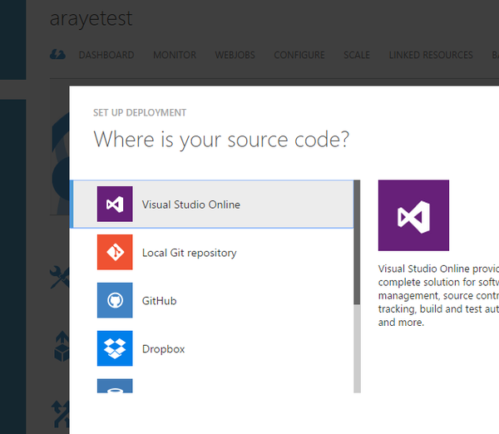Switch to the MONITOR tab

175,55
